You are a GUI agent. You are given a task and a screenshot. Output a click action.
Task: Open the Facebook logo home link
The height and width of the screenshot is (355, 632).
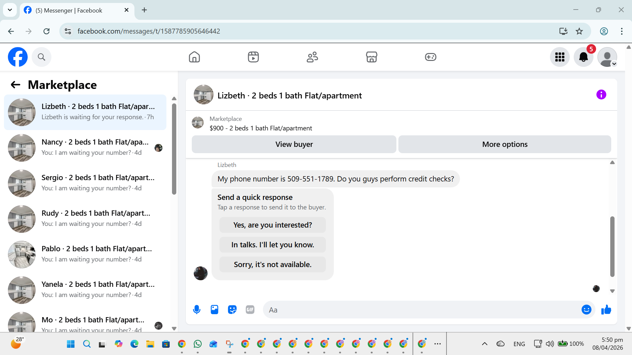(x=18, y=57)
